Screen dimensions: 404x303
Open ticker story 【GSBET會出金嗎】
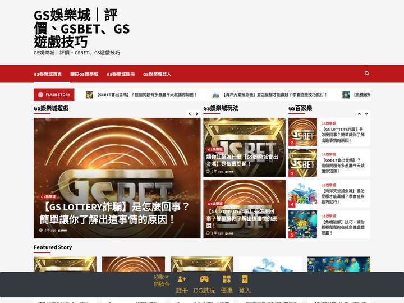pyautogui.click(x=147, y=95)
